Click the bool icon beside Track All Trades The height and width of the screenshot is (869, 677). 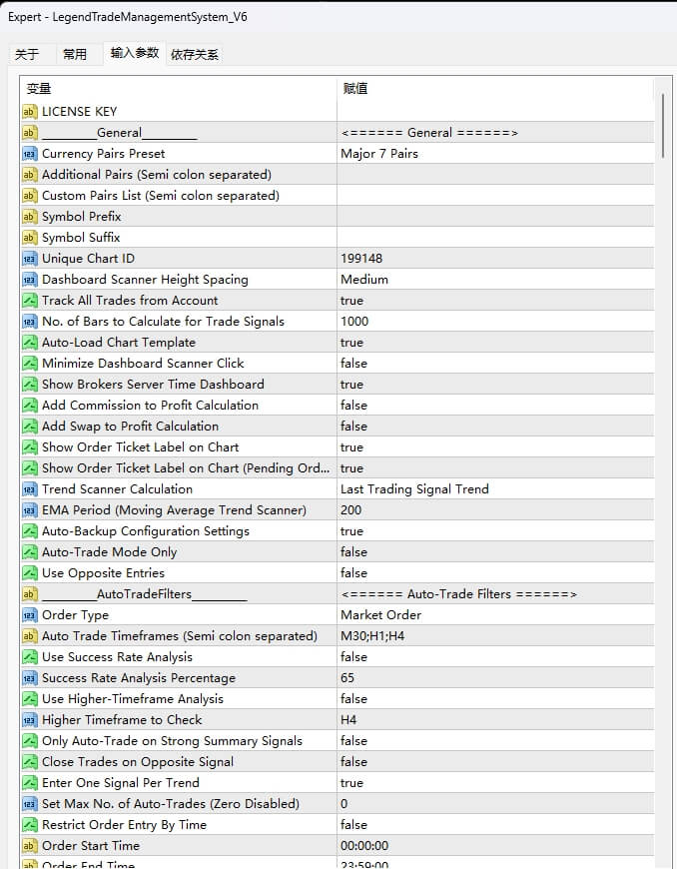tap(29, 301)
